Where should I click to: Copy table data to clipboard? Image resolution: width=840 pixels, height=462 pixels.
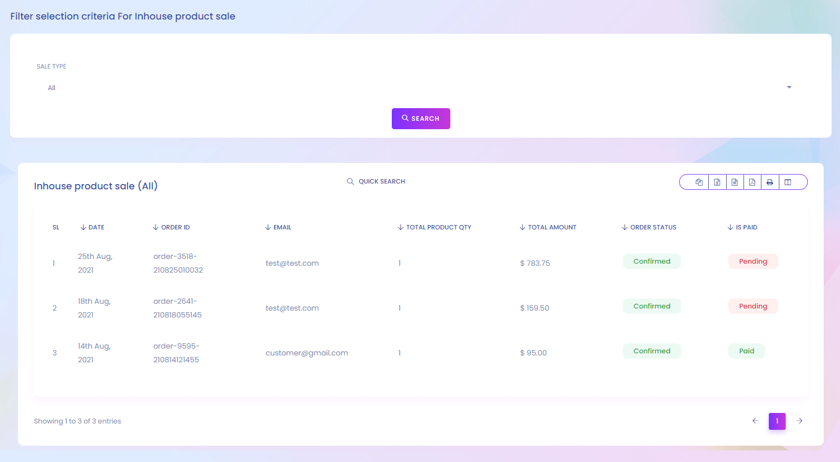point(699,182)
